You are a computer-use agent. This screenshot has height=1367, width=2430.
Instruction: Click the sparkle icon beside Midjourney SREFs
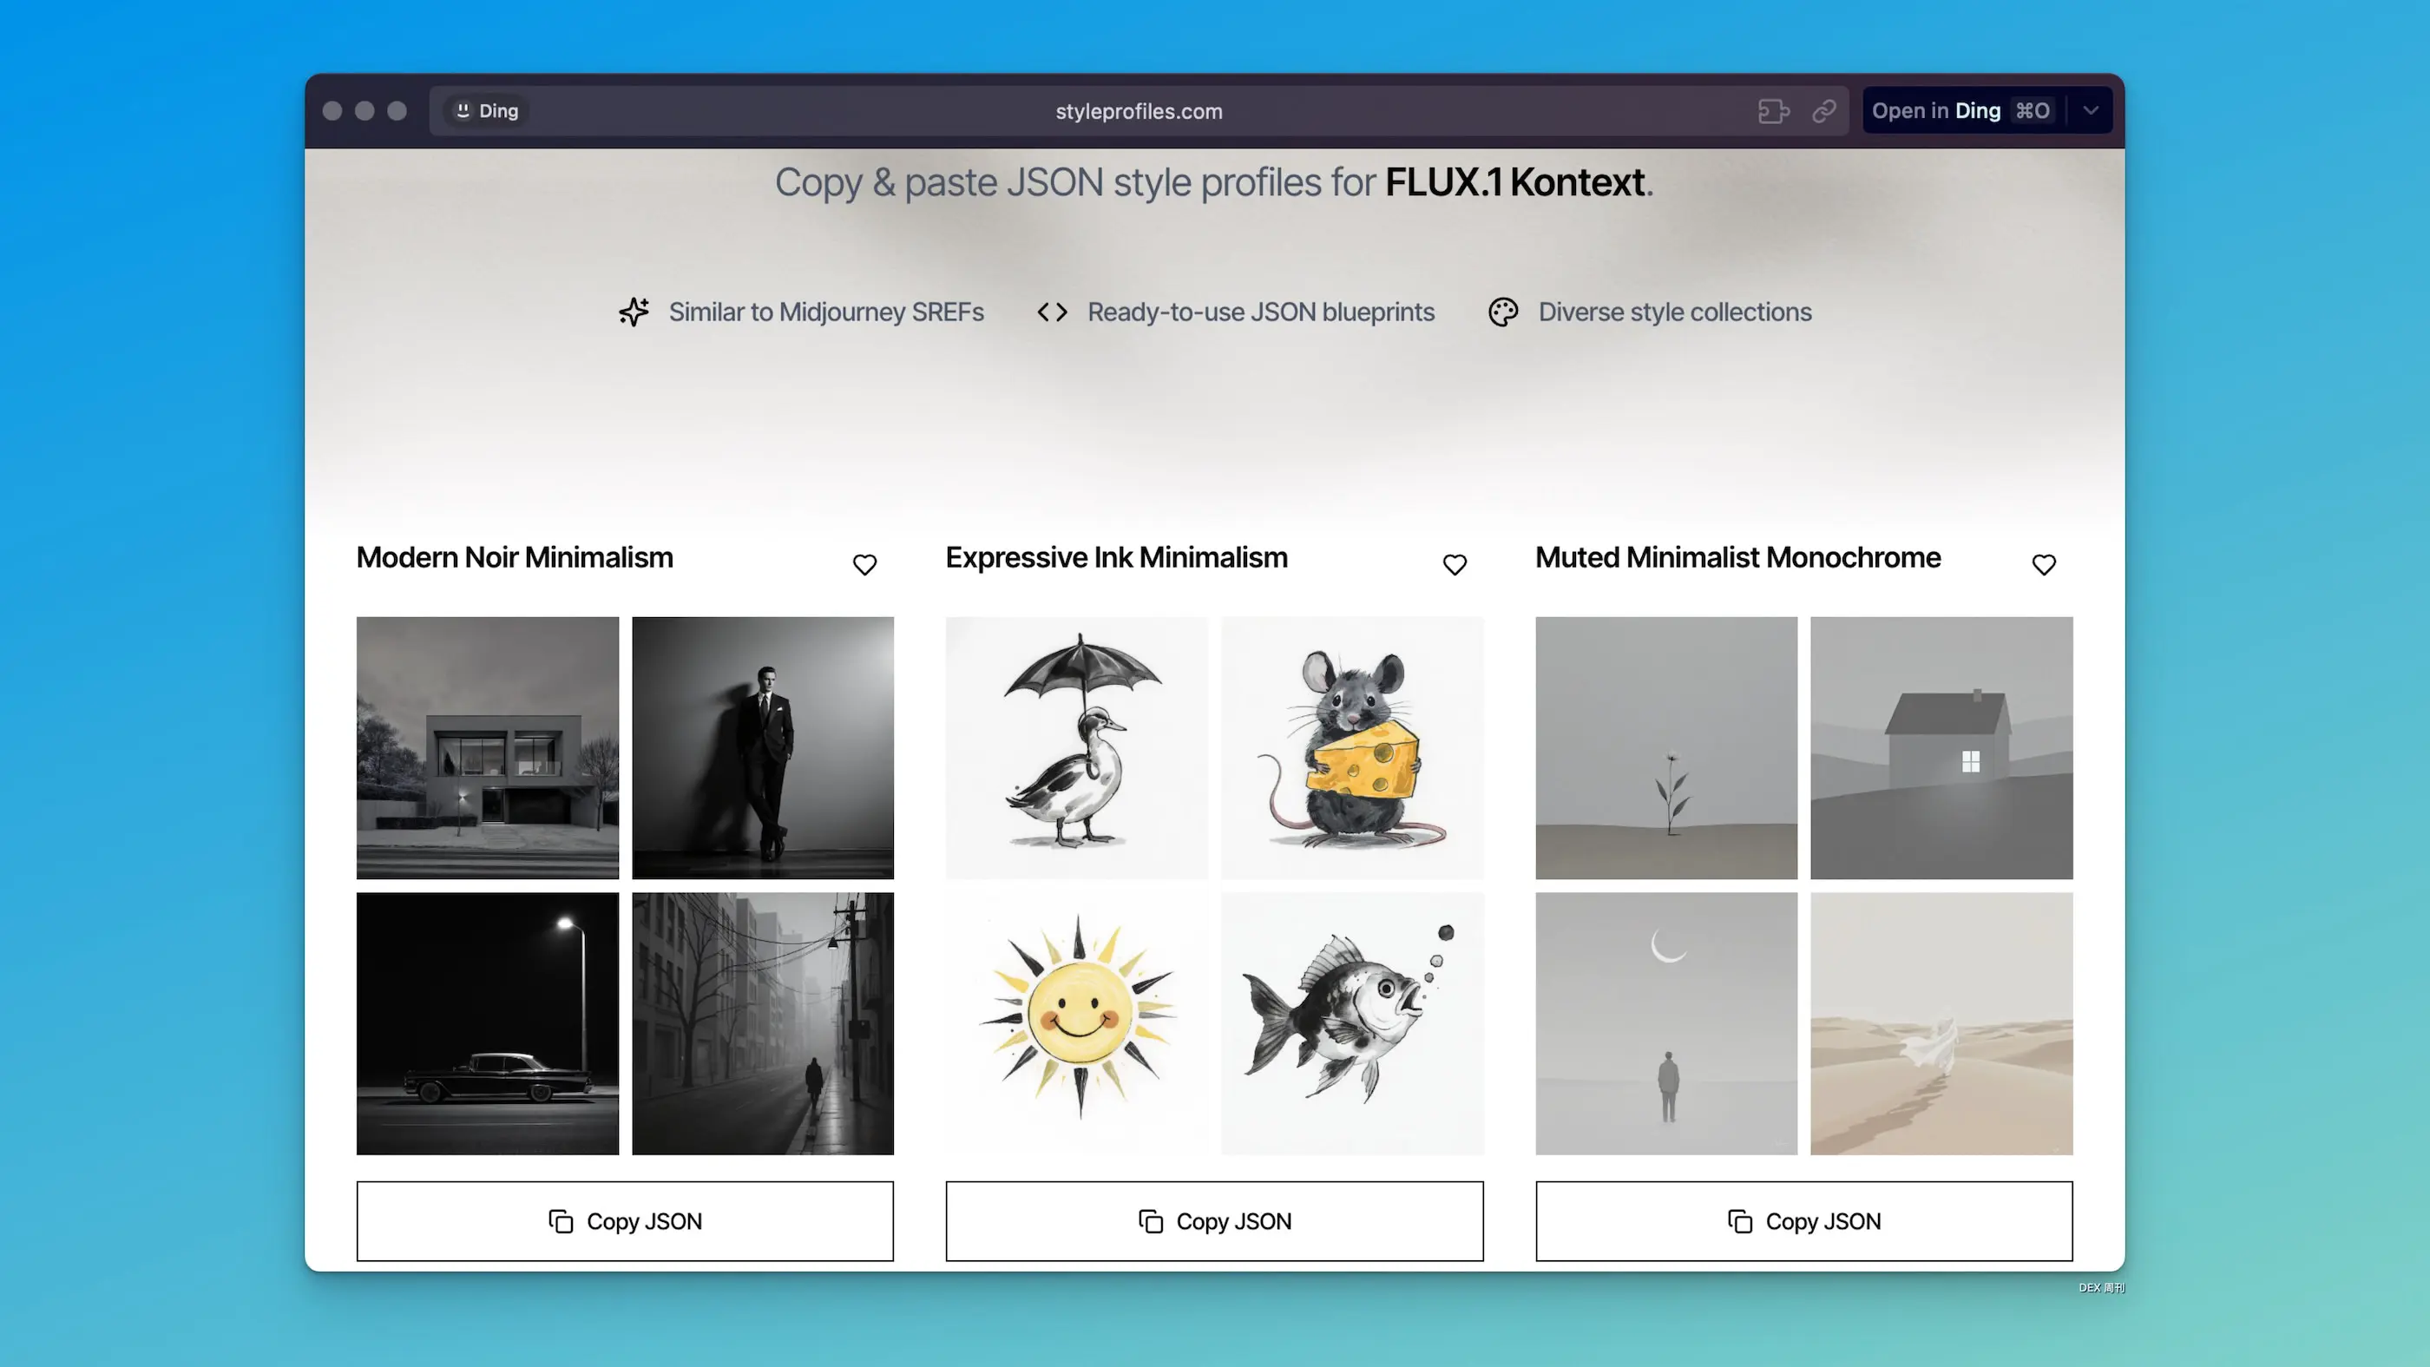click(634, 312)
